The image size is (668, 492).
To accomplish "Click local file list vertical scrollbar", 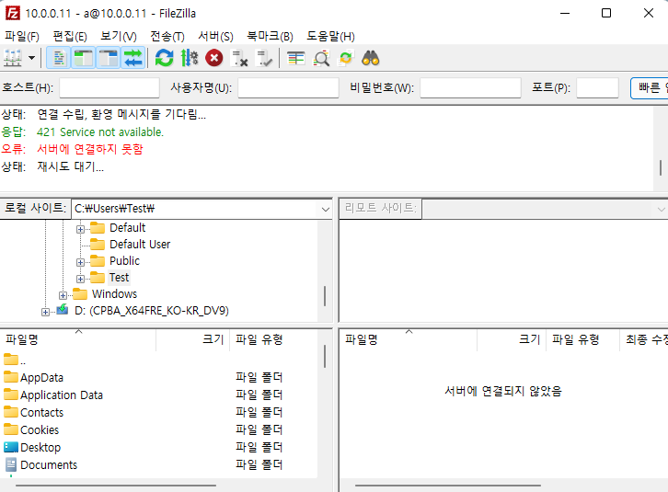I will pyautogui.click(x=325, y=356).
